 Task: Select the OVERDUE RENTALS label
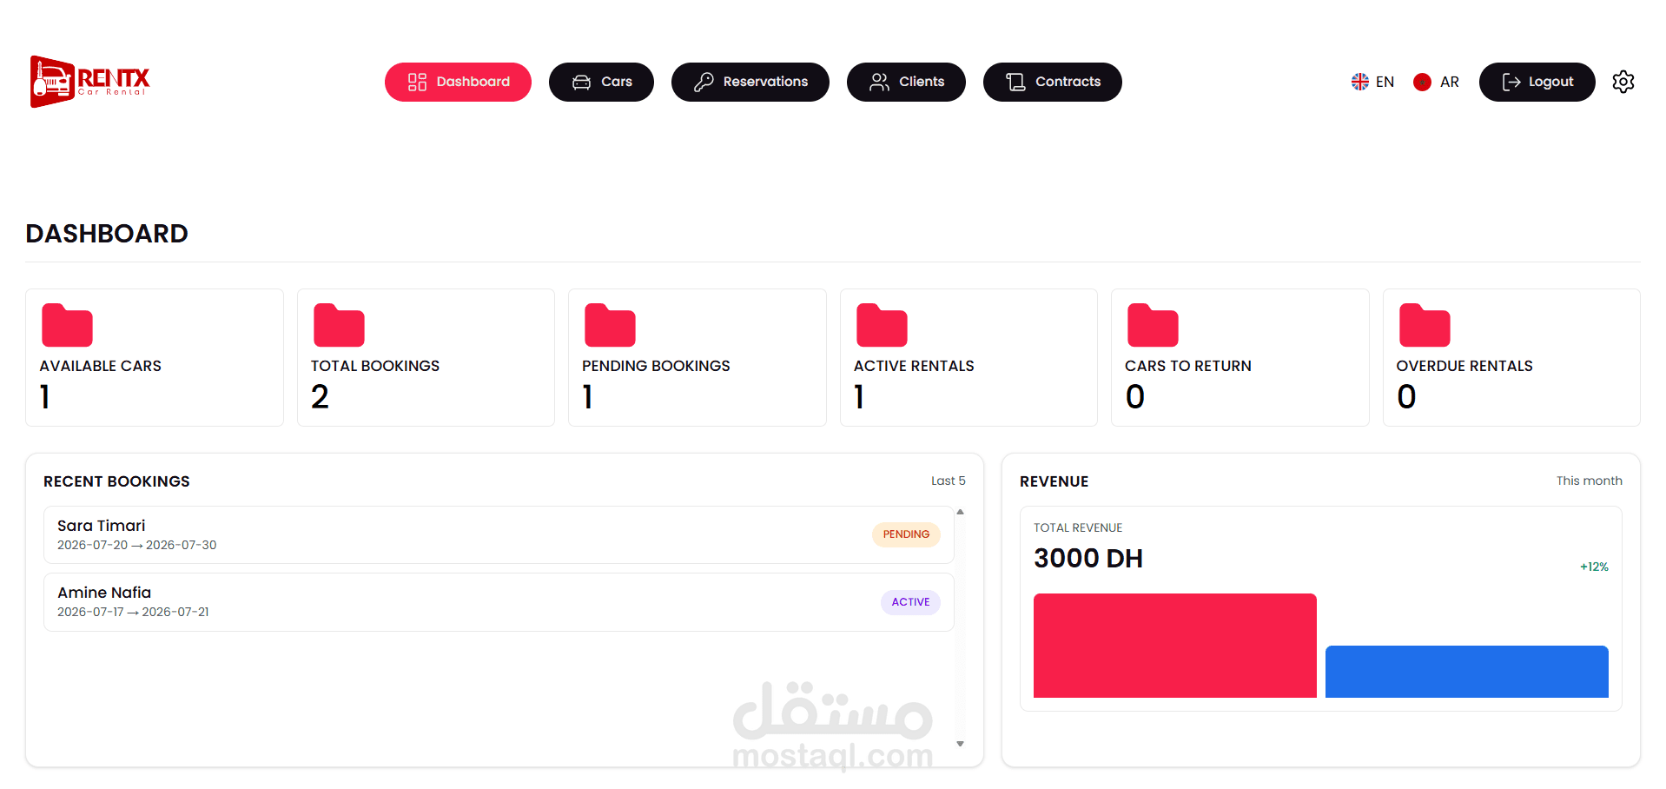click(1464, 366)
